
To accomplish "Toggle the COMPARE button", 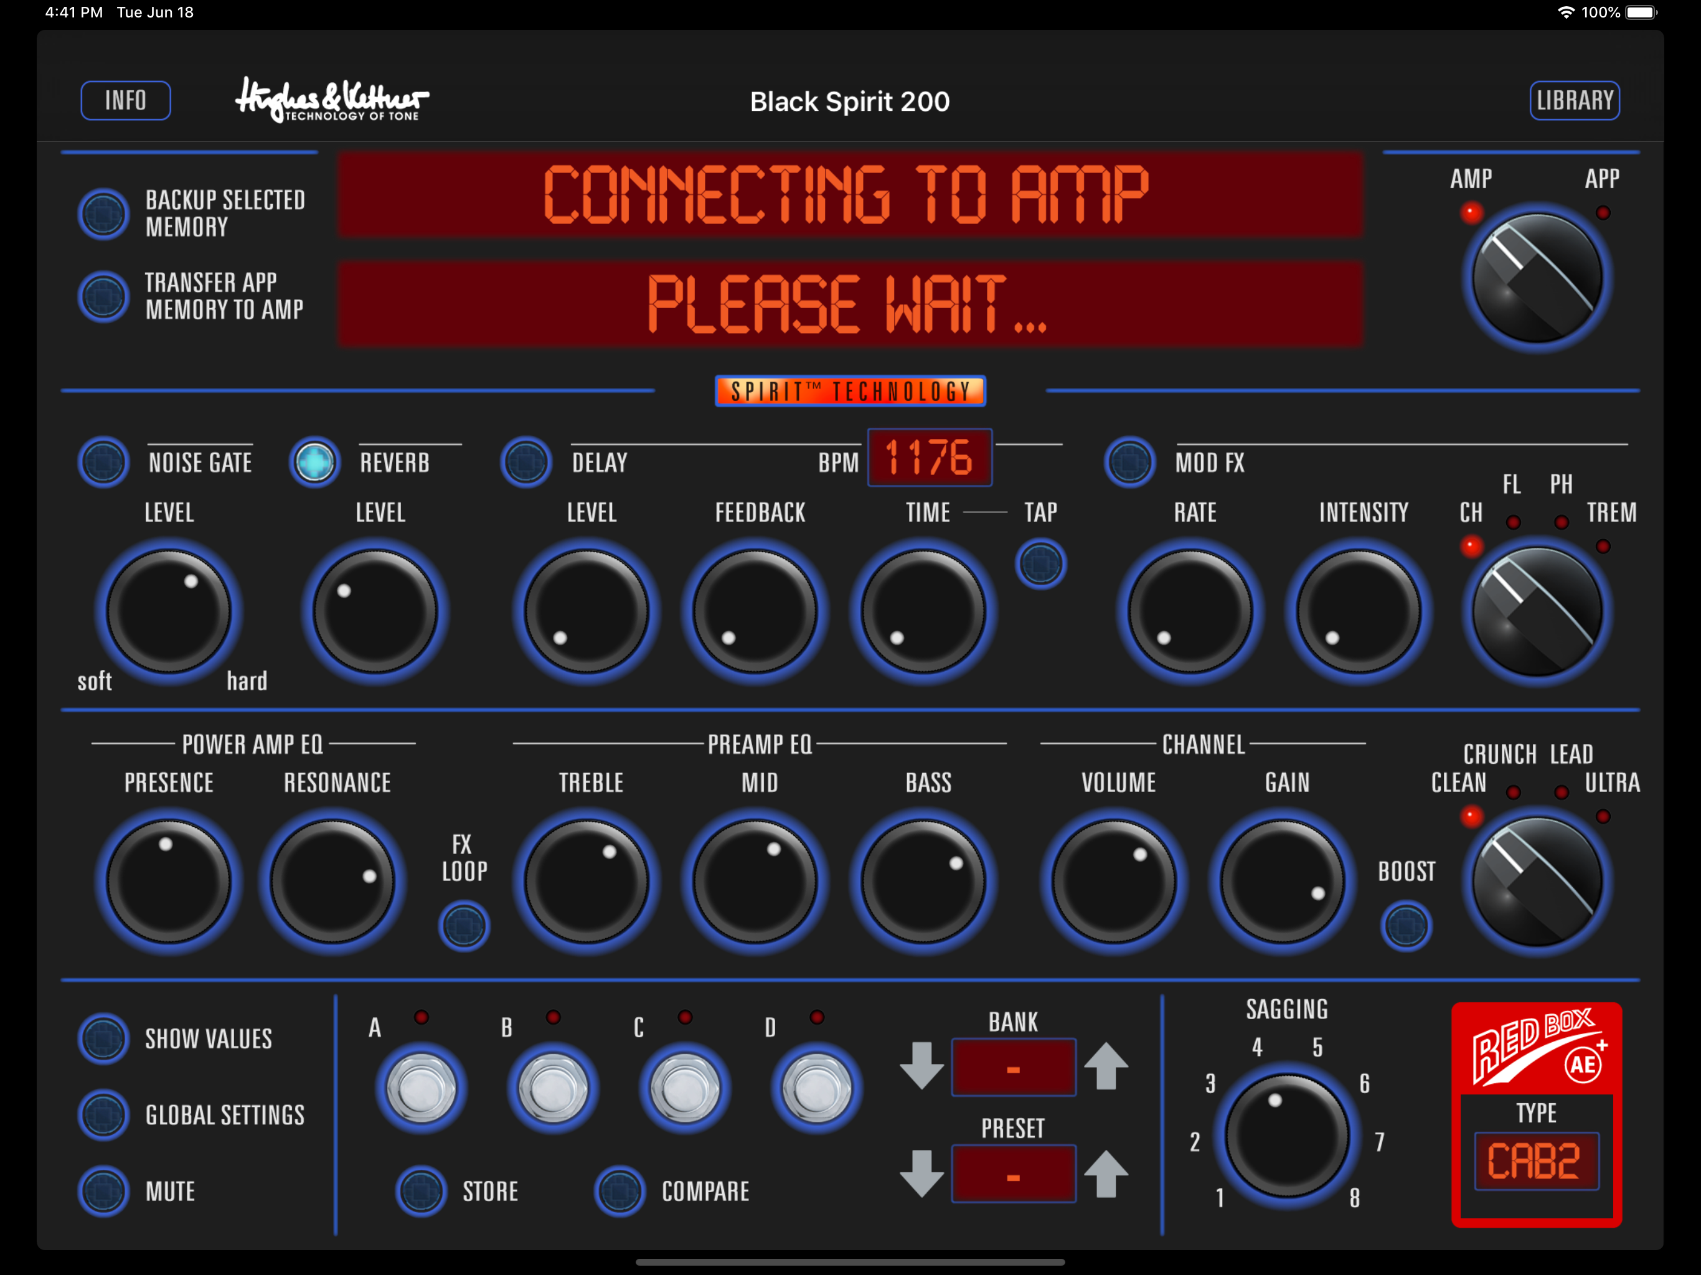I will tap(619, 1191).
